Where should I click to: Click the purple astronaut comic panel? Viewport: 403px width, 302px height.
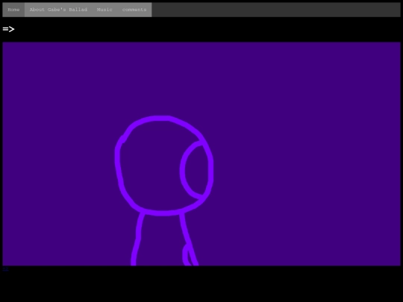coord(201,154)
